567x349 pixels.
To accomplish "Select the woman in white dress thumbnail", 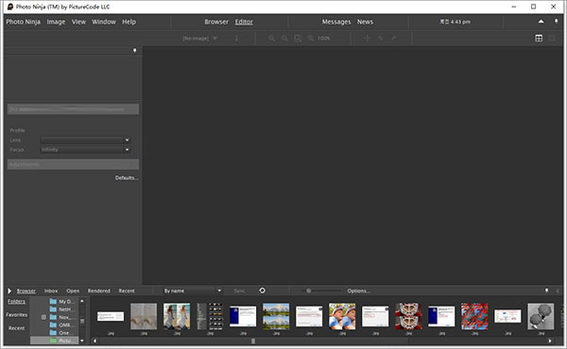I will (x=177, y=316).
